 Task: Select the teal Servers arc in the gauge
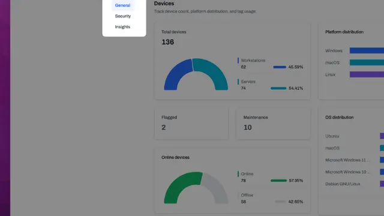215,74
